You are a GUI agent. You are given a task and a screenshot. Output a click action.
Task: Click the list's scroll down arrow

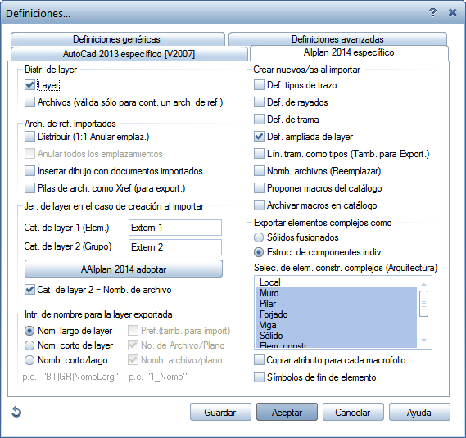tap(424, 341)
